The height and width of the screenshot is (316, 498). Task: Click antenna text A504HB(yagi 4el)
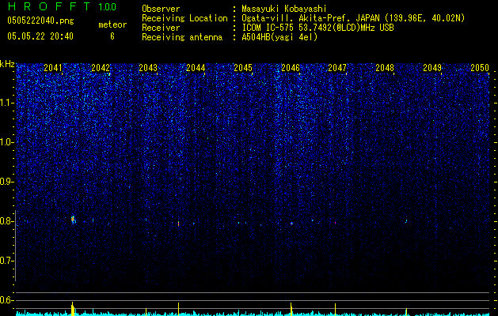click(x=279, y=37)
